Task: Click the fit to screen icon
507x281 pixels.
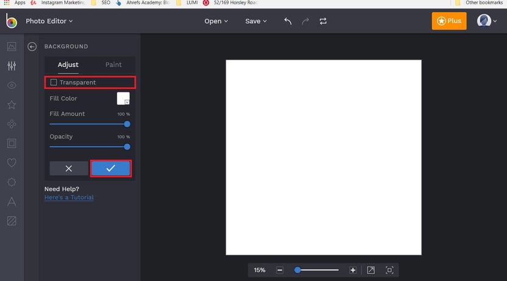Action: pyautogui.click(x=389, y=270)
